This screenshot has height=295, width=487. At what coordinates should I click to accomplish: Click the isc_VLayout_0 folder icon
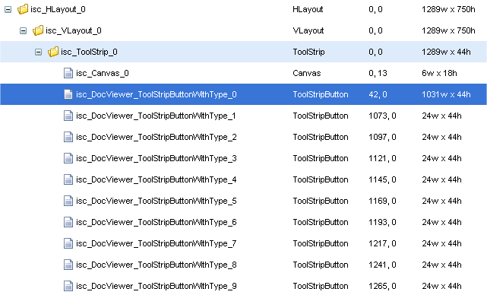pyautogui.click(x=38, y=30)
